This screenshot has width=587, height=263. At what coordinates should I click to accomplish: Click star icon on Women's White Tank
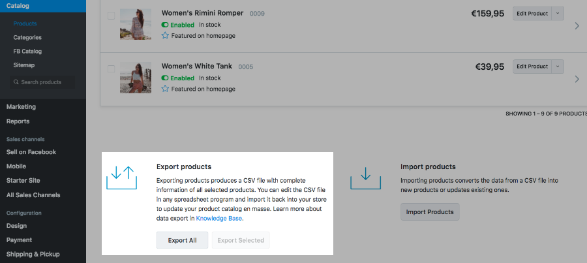pos(165,89)
